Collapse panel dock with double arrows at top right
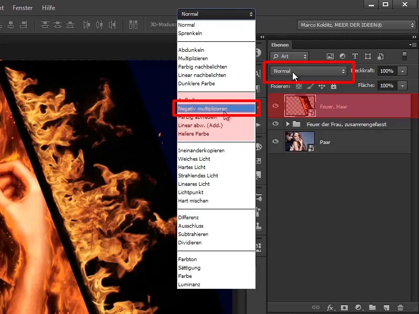Image resolution: width=419 pixels, height=314 pixels. point(414,37)
